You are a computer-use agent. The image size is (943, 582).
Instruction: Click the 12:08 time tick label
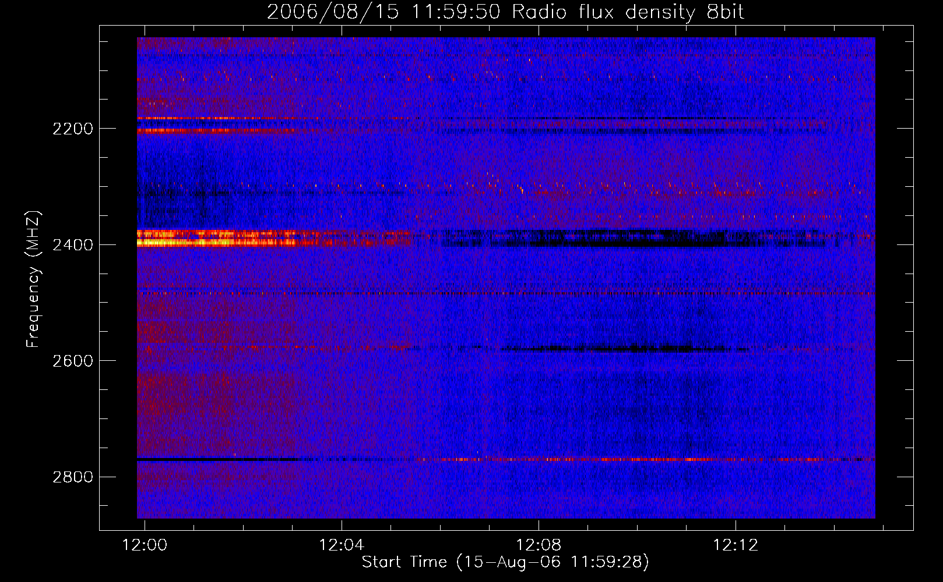click(x=539, y=545)
